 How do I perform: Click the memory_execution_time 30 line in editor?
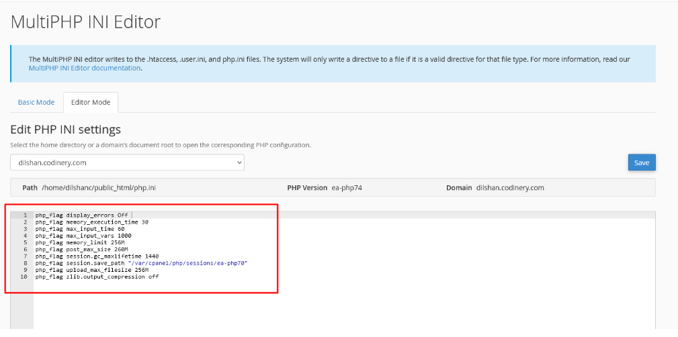[x=92, y=222]
